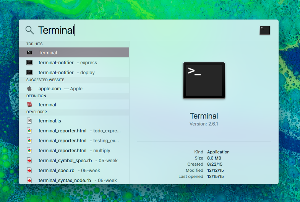Click the red Dictionary icon
Viewport: 300px width, 202px height.
[29, 104]
